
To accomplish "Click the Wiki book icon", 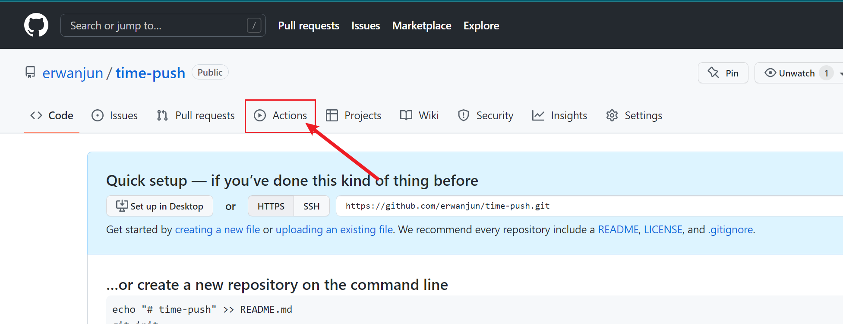I will (x=406, y=115).
